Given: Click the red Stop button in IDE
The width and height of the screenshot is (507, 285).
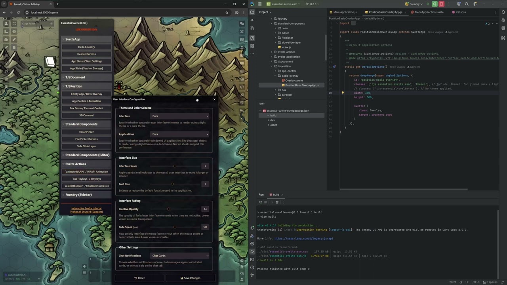Looking at the screenshot, I should 441,4.
